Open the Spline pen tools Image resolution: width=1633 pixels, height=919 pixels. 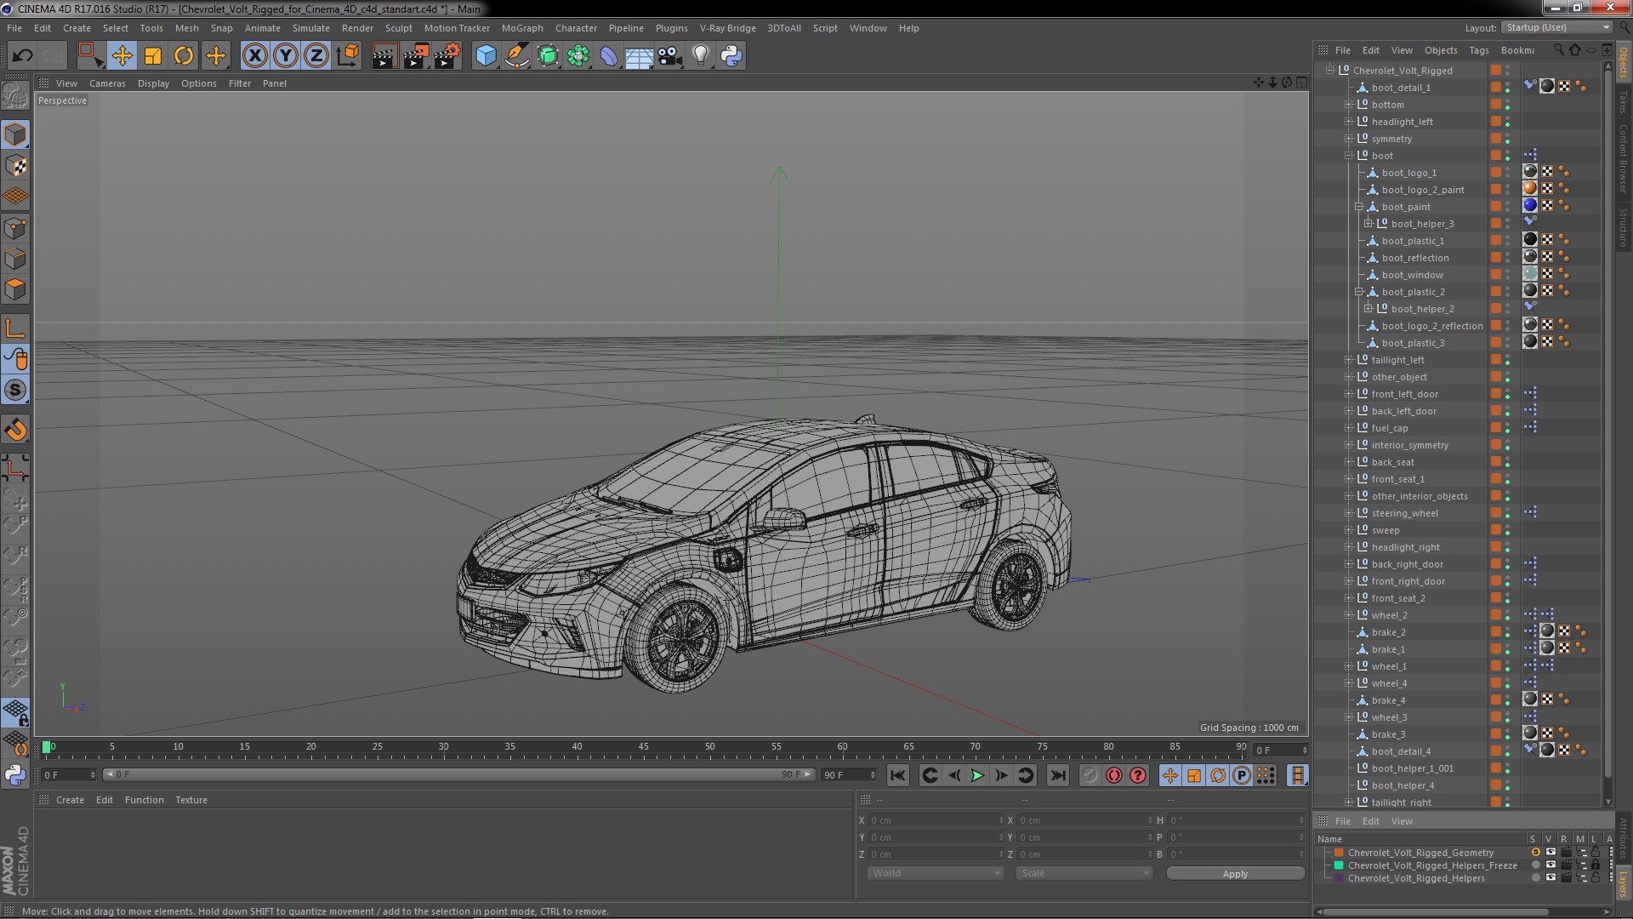click(x=516, y=56)
